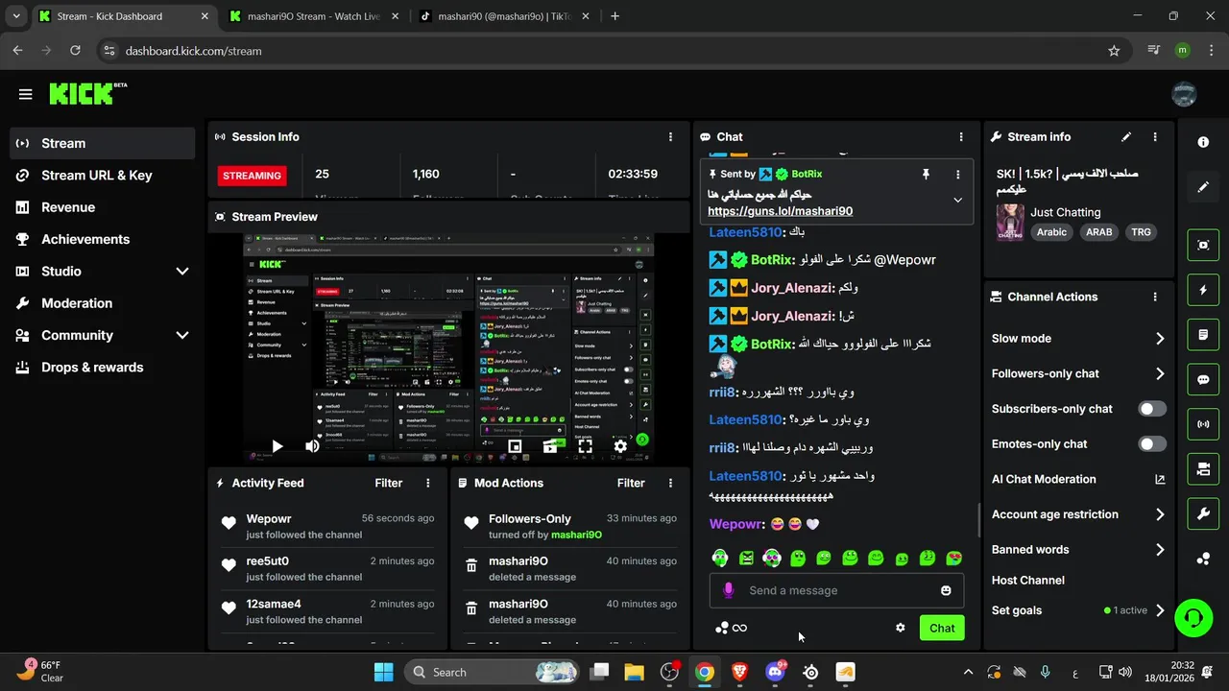Viewport: 1229px width, 691px height.
Task: Click the pencil icon in right sidebar
Action: pyautogui.click(x=1203, y=187)
